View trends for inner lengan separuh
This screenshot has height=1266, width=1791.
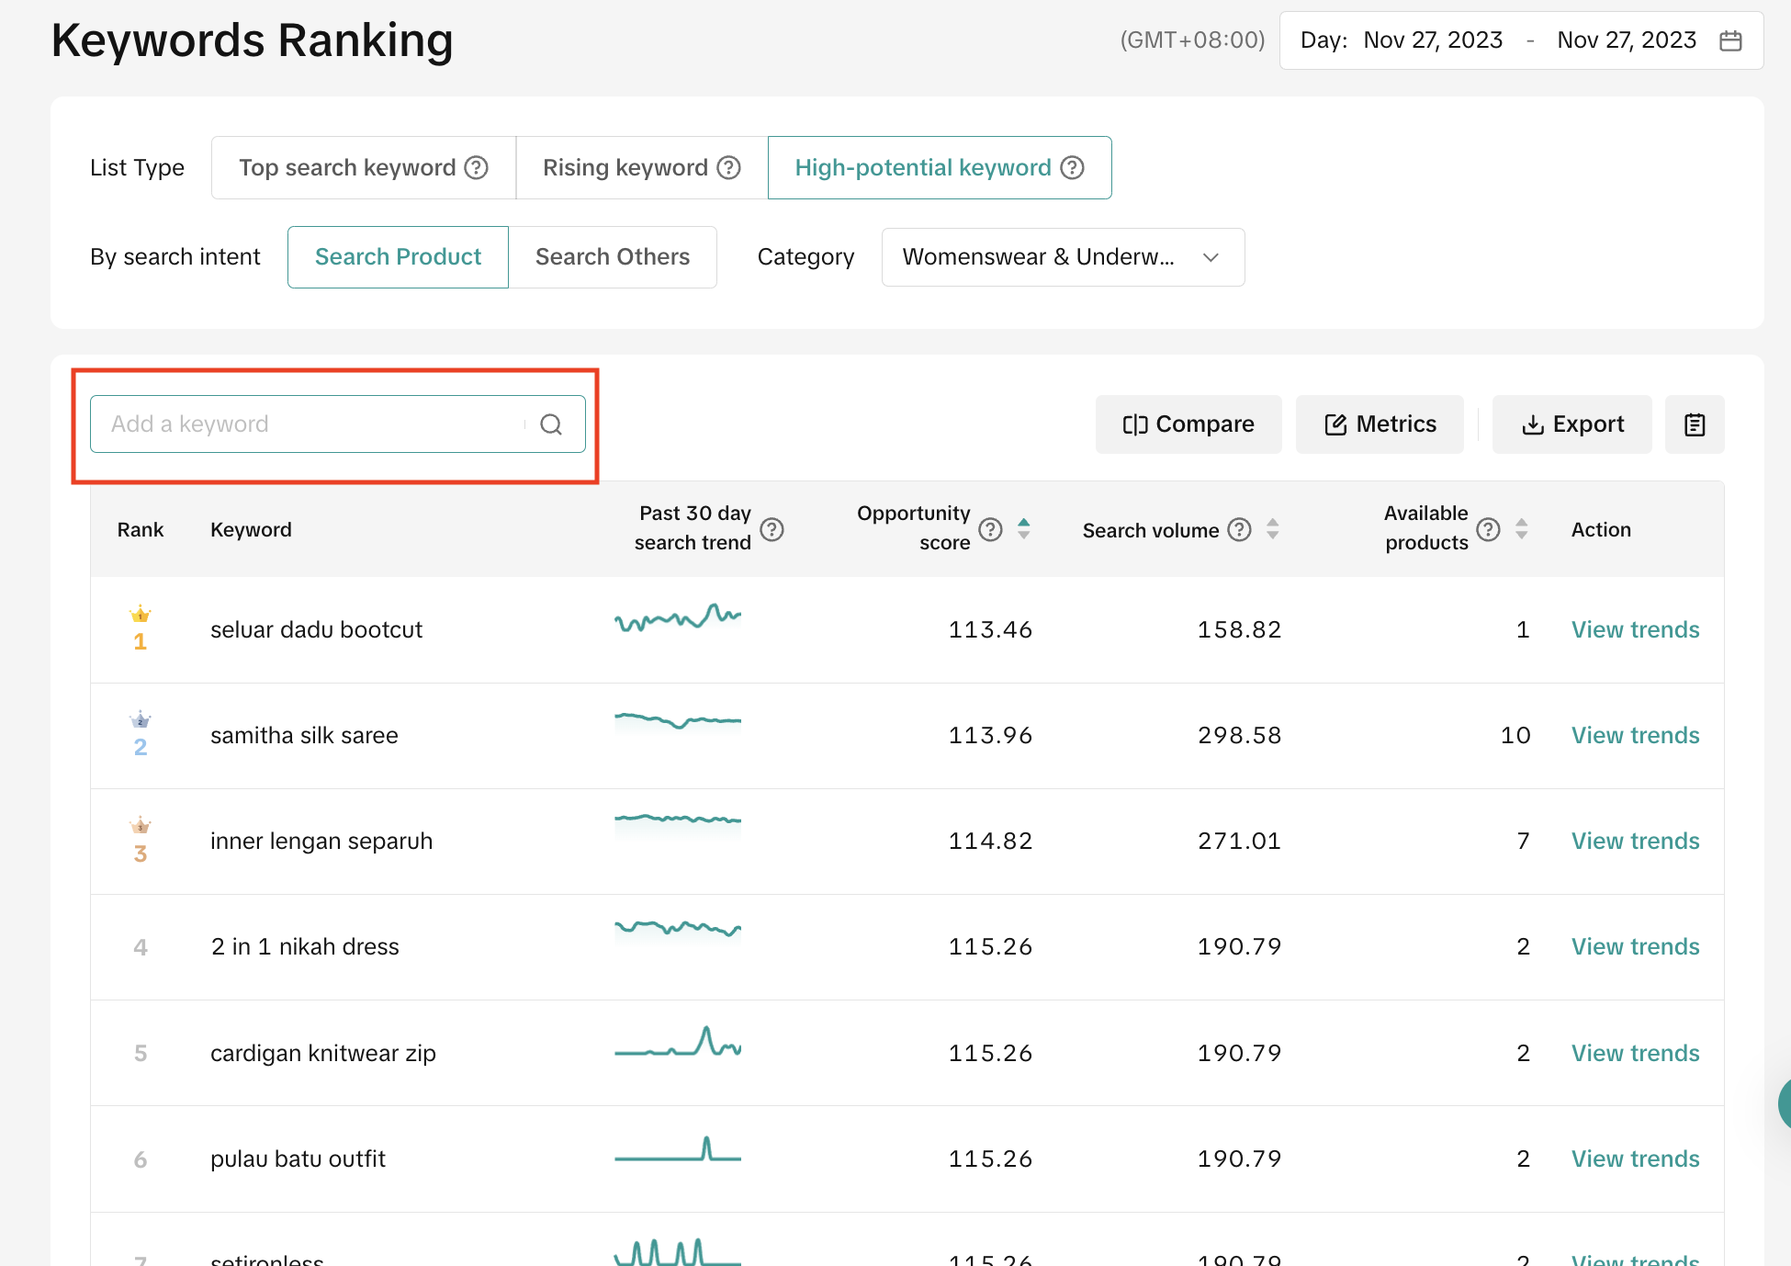(x=1635, y=841)
